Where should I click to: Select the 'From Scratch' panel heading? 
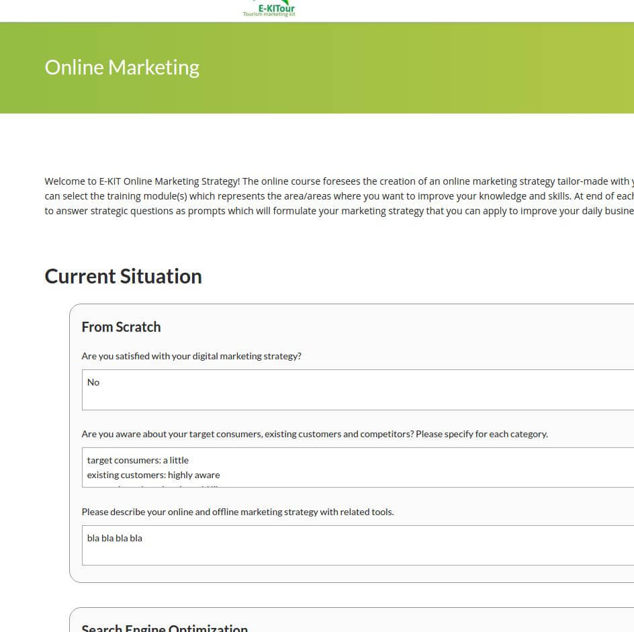point(121,327)
